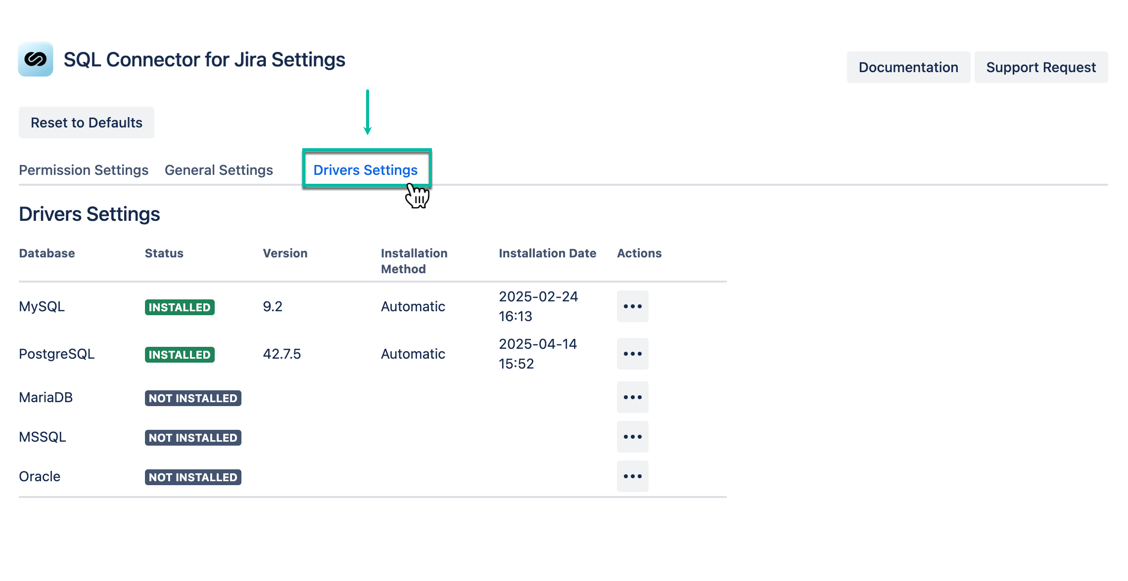Click the SQL Connector app logo icon

coord(36,59)
